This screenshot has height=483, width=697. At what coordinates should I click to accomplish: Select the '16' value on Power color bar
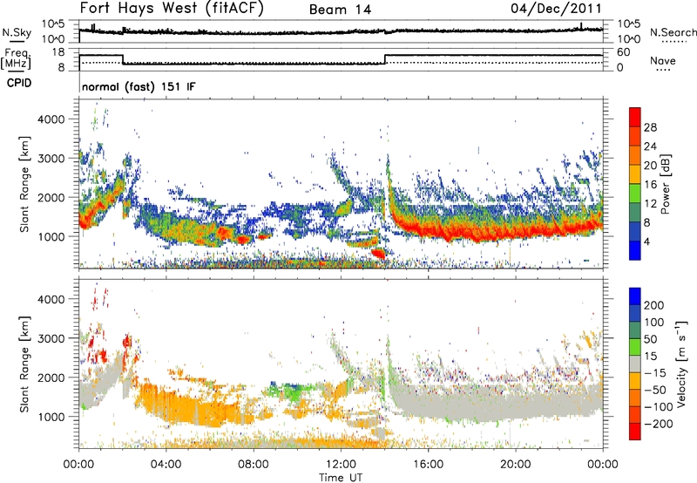tap(650, 185)
